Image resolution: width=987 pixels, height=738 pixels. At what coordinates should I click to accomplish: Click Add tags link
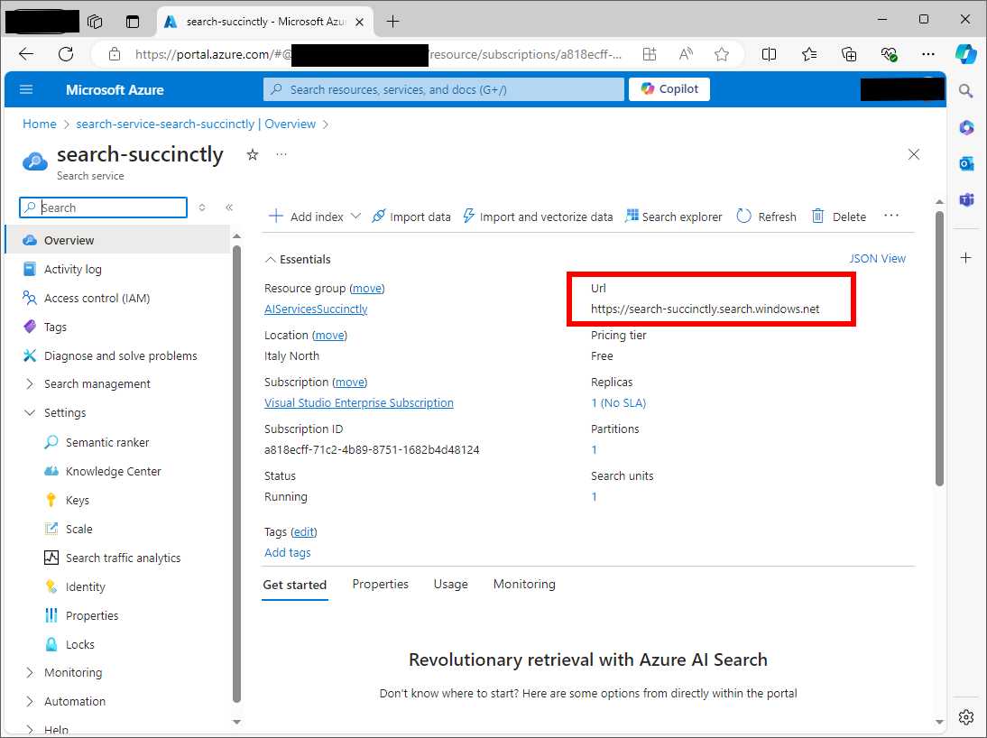288,553
